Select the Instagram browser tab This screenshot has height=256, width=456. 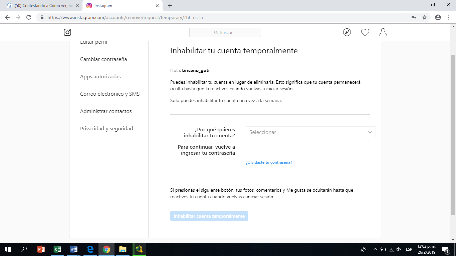[x=122, y=6]
